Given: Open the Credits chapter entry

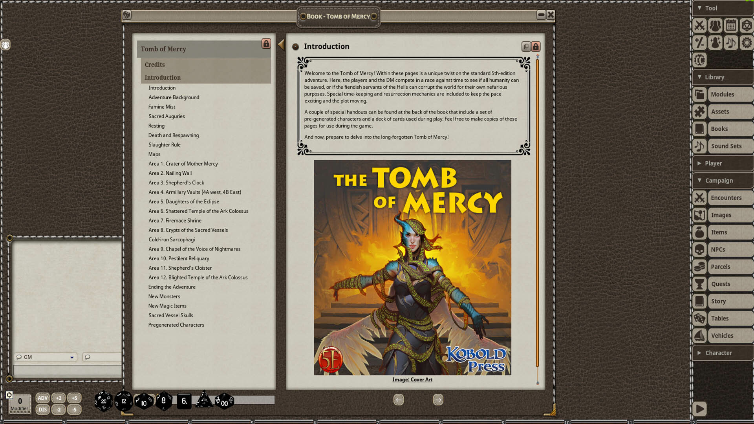Looking at the screenshot, I should pyautogui.click(x=155, y=65).
